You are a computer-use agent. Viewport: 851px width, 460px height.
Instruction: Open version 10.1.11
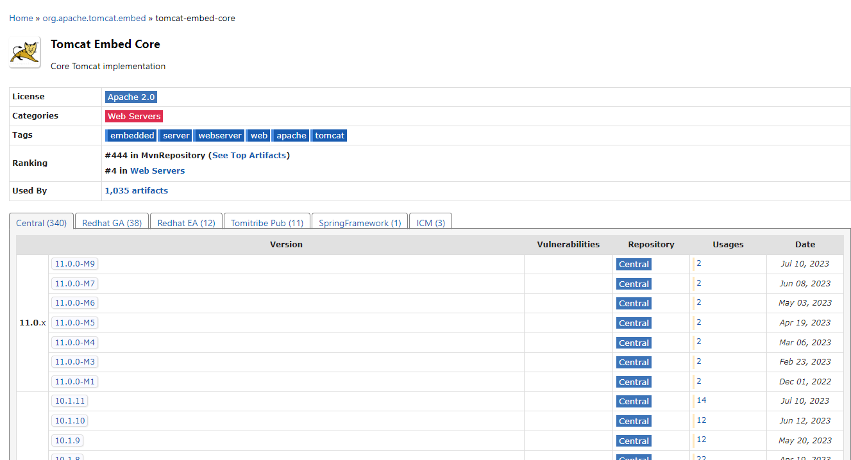click(70, 400)
